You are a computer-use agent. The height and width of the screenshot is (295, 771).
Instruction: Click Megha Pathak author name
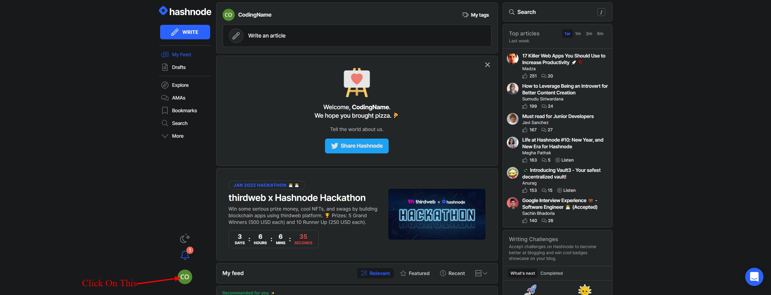click(x=537, y=153)
